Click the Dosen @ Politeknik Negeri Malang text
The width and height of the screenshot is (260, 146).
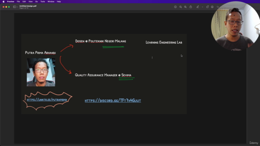[101, 41]
